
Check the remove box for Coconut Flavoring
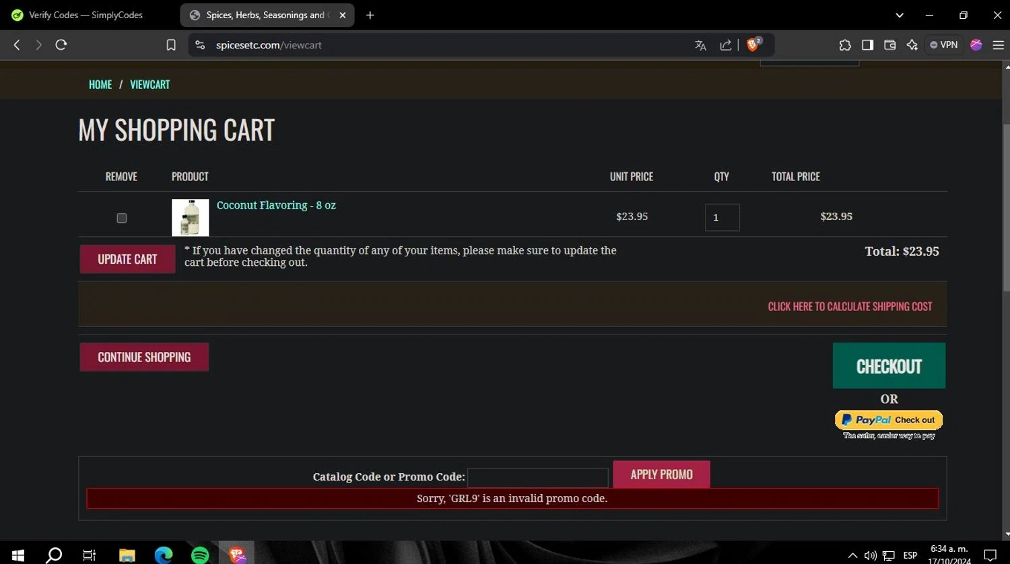pyautogui.click(x=122, y=218)
